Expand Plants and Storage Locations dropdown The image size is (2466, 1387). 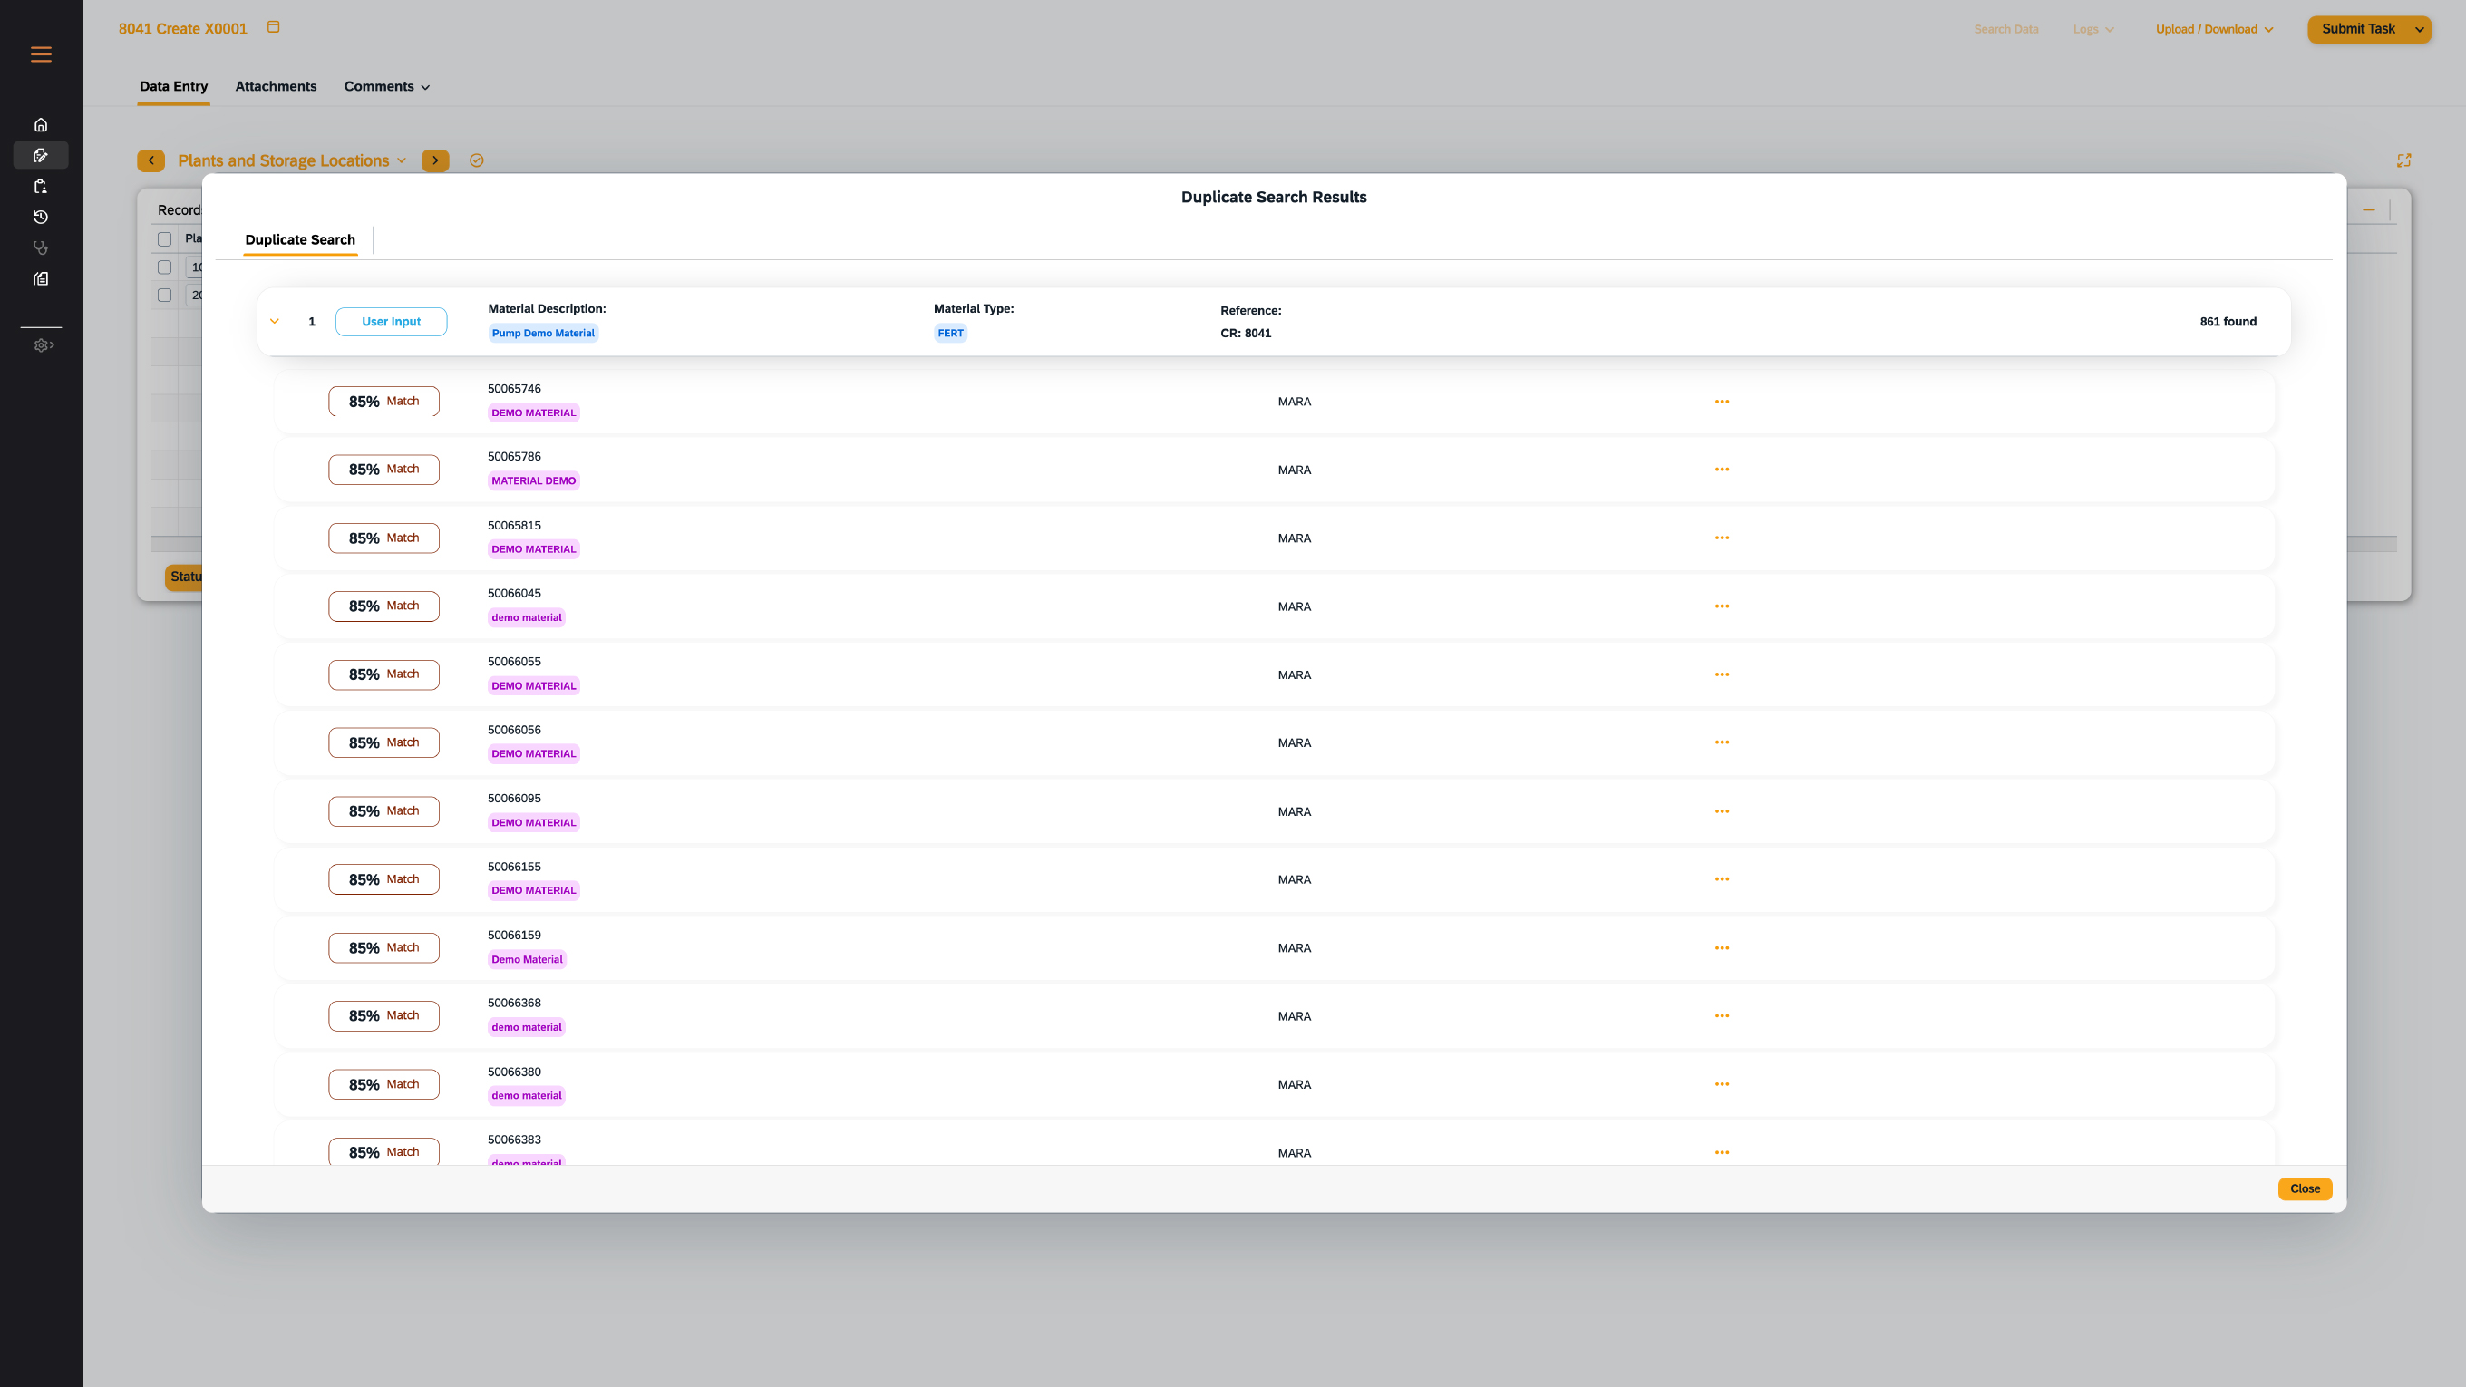401,160
